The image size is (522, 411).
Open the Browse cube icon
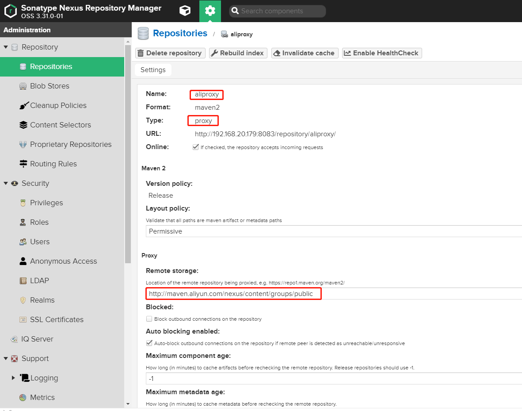tap(185, 11)
